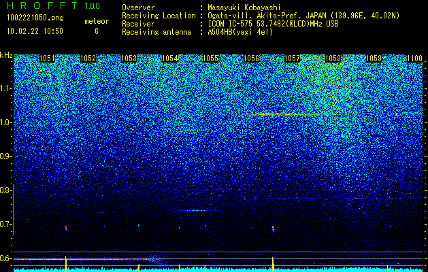Click the red meteor echo before 1057
This screenshot has width=428, height=272.
coord(273,228)
